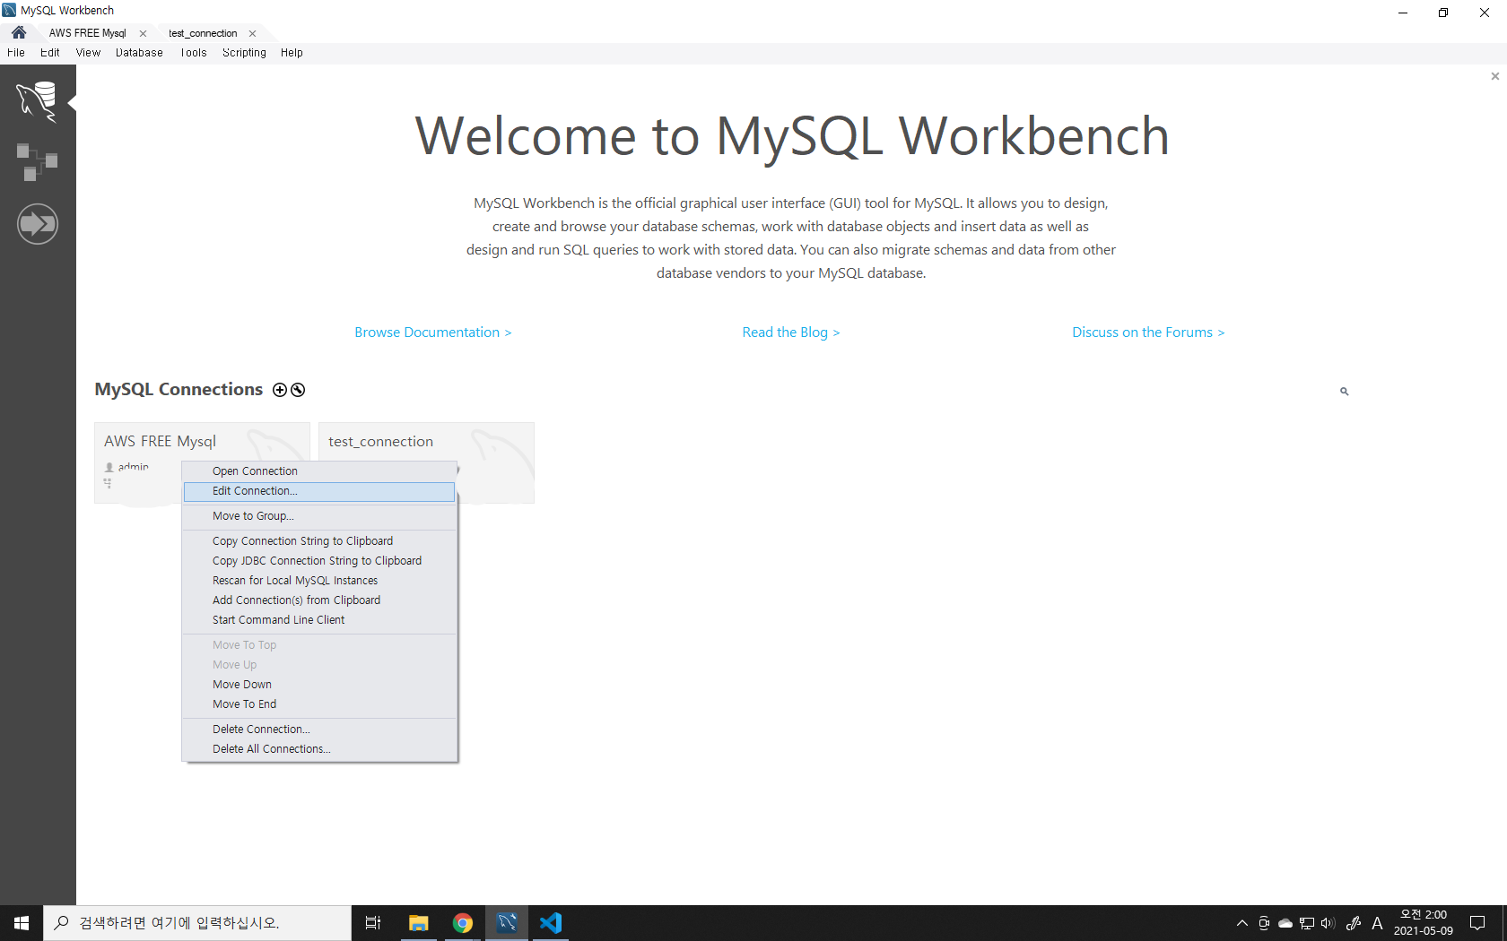The image size is (1507, 941).
Task: Choose Open Connection from context menu
Action: [319, 471]
